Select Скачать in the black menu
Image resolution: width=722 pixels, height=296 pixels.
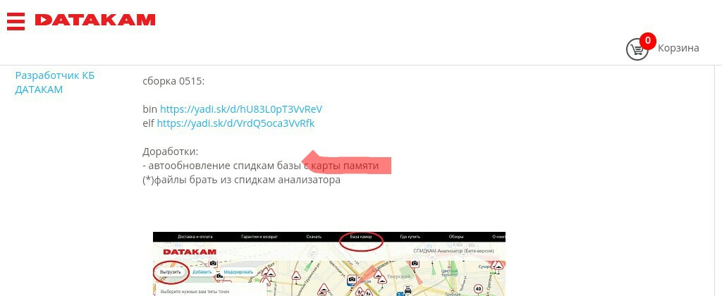(314, 238)
